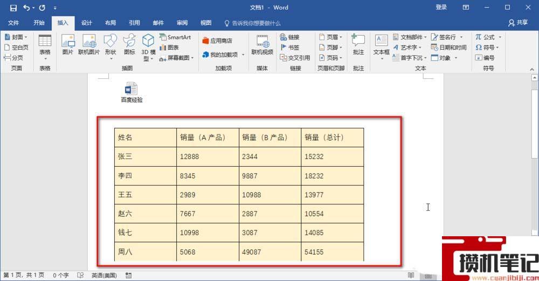Open the 应用商店 store
Viewport: 539px width, 281px height.
pyautogui.click(x=217, y=40)
